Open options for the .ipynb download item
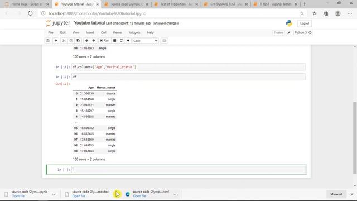This screenshot has height=201, width=357. (x=54, y=194)
